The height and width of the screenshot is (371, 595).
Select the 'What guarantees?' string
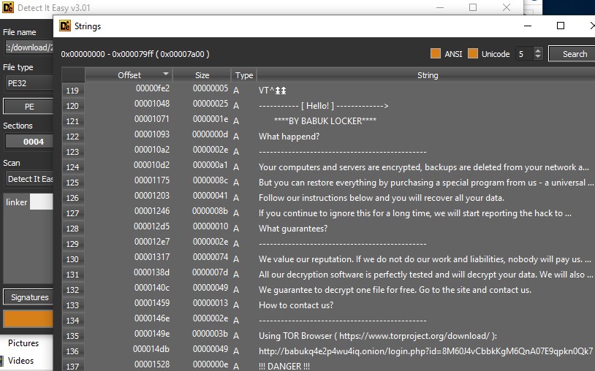(293, 229)
